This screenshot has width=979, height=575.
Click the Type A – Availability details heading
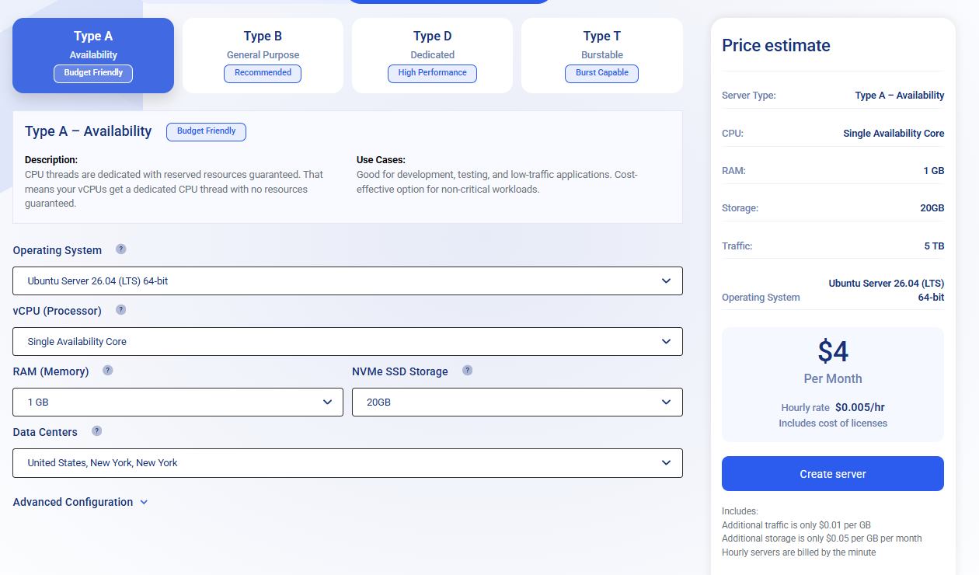tap(89, 131)
